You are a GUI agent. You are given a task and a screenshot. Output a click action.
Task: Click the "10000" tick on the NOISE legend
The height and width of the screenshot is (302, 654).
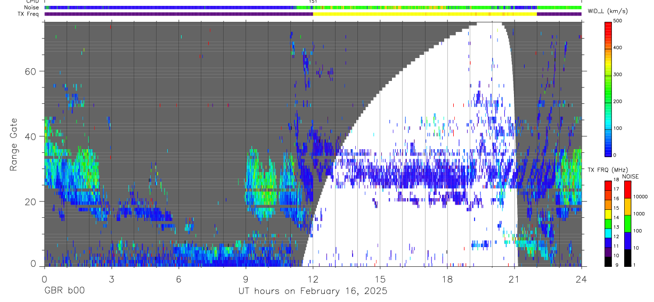pos(641,197)
